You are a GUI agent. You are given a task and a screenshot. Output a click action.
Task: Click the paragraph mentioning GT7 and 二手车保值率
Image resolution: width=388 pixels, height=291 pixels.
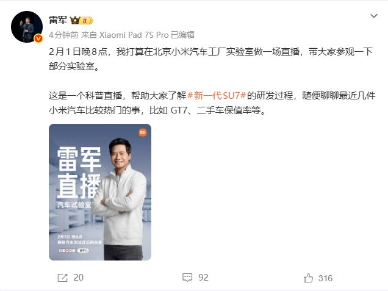tap(212, 102)
